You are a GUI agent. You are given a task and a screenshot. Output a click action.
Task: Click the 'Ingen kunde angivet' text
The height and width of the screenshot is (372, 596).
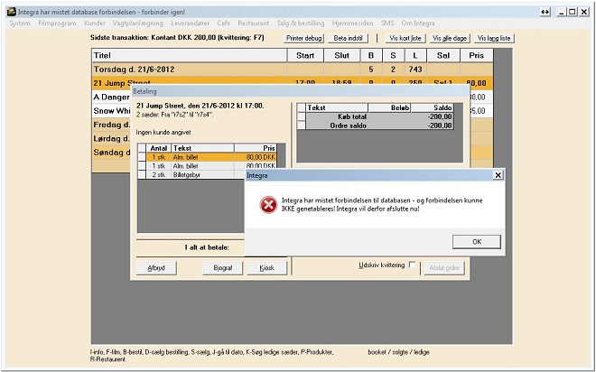point(163,133)
